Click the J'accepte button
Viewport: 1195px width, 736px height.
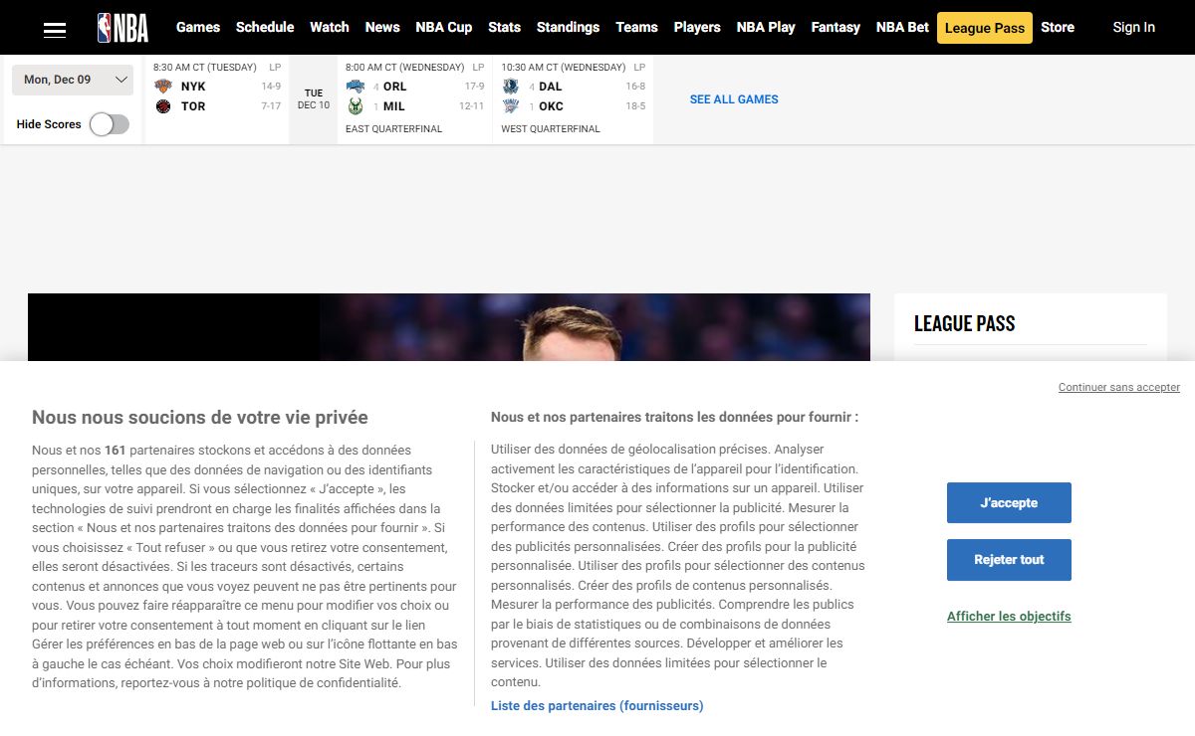point(1009,503)
